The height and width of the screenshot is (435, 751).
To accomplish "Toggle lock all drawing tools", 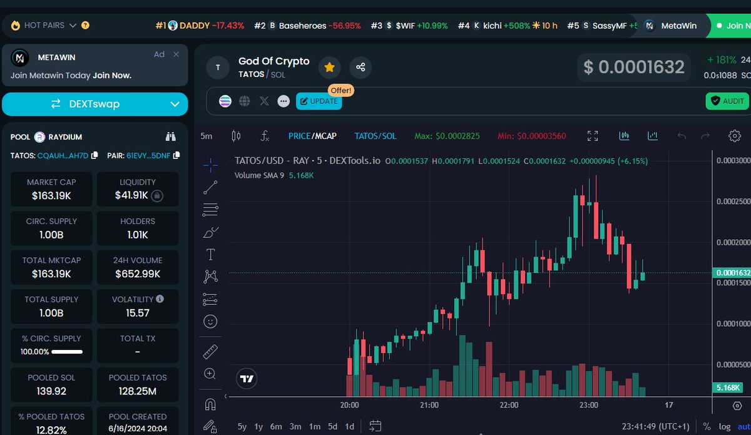I will click(x=211, y=426).
